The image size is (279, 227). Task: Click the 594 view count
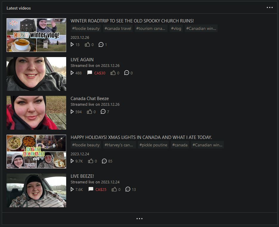click(x=78, y=112)
